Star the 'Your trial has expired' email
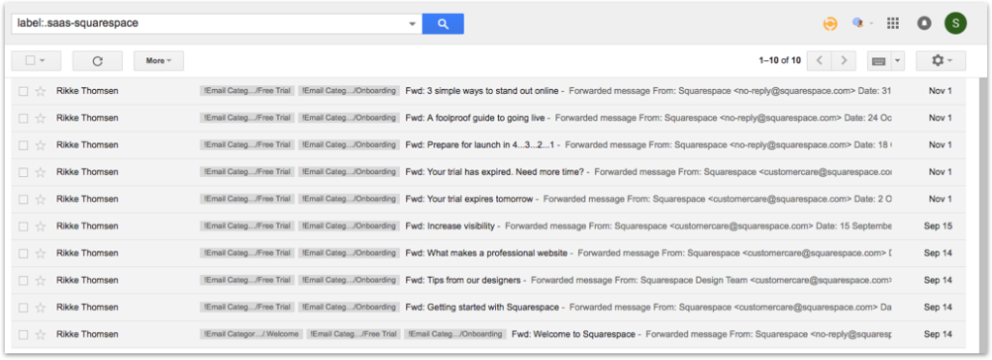The image size is (992, 360). tap(41, 172)
